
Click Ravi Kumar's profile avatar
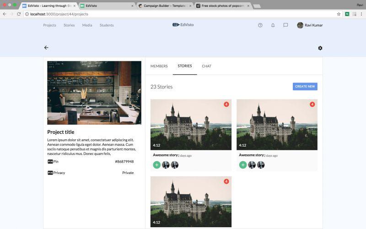tap(300, 25)
